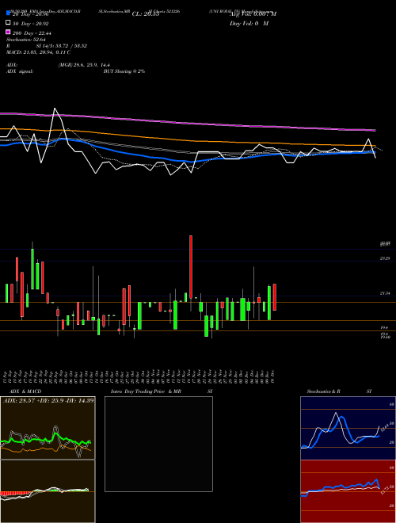
Task: Click the 'ADX signal:' label
Action: tap(20, 71)
